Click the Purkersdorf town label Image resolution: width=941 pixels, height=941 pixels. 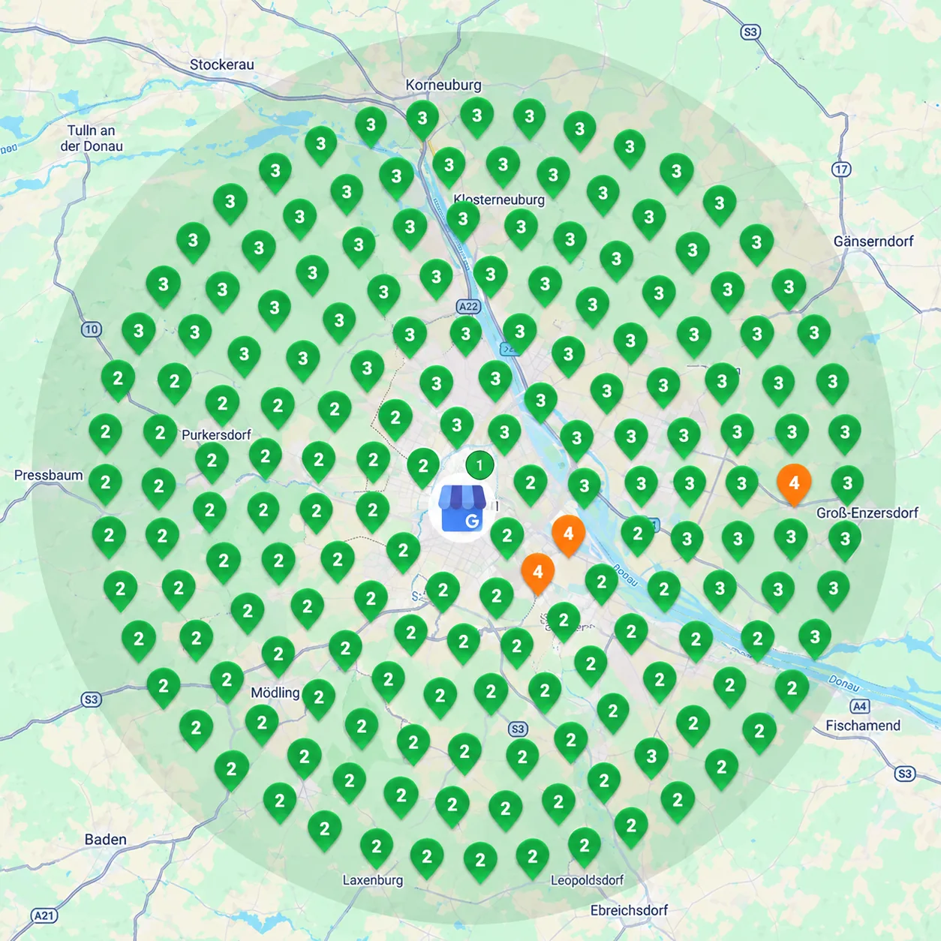click(x=216, y=434)
